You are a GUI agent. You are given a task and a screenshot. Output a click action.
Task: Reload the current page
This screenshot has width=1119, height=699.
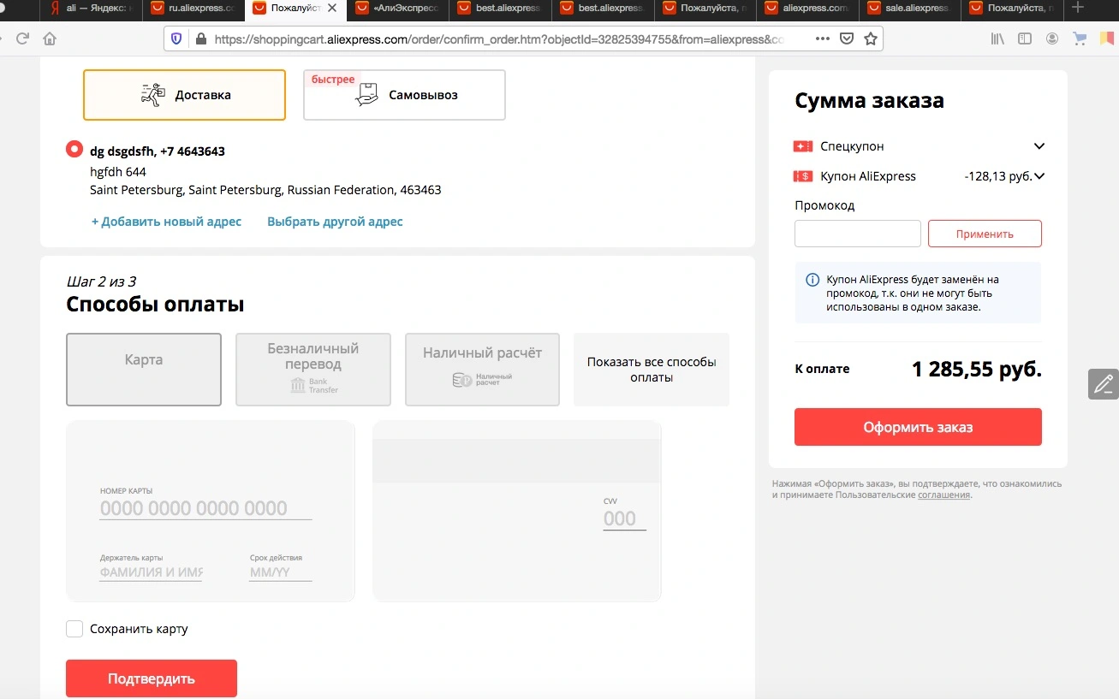23,39
